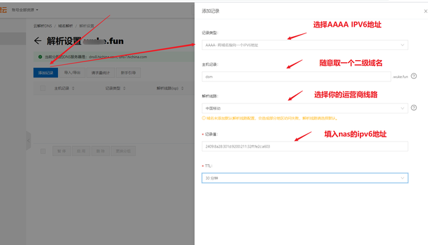Sort by the 解析线路(isp) column arrows
The image size is (428, 245).
(182, 88)
